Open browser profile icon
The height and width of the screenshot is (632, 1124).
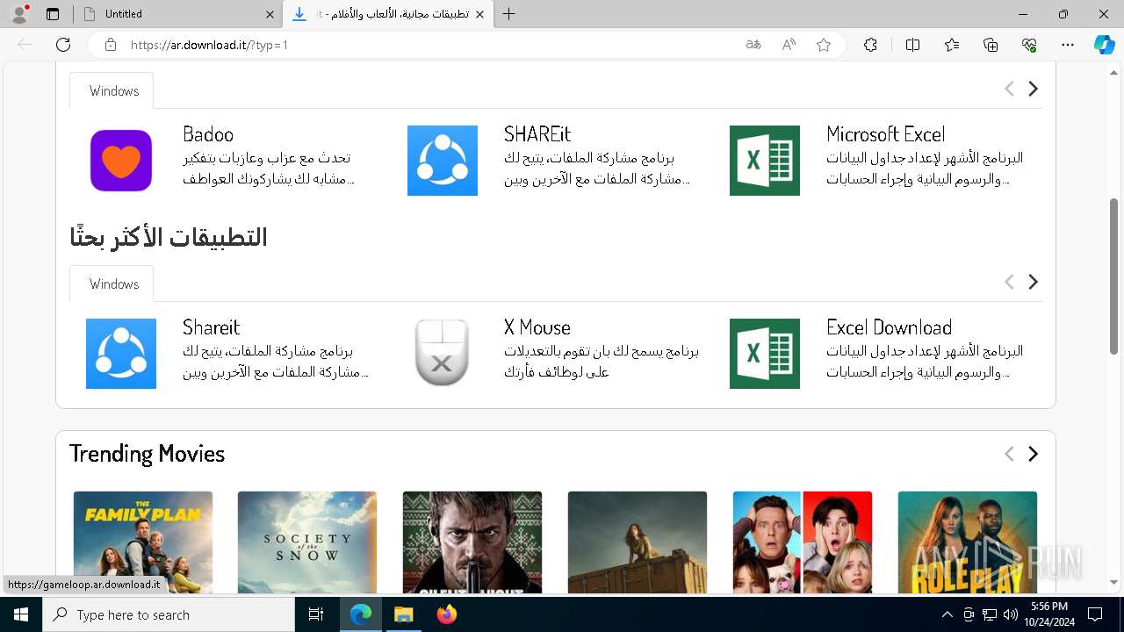click(x=19, y=14)
